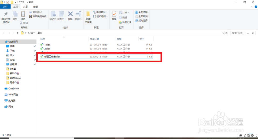258x139 pixels.
Task: Collapse the ribbon with chevron
Action: coord(252,7)
